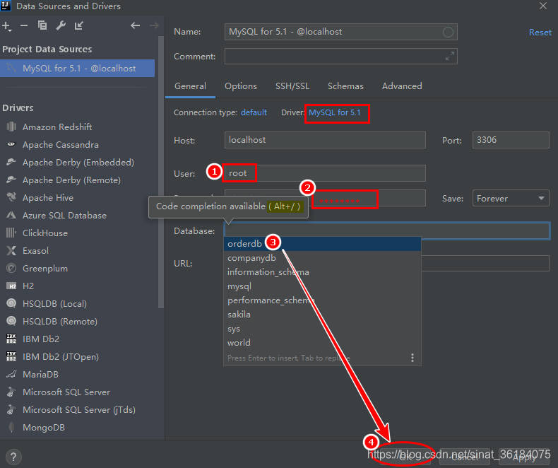
Task: Choose sakila from completion list
Action: [322, 315]
